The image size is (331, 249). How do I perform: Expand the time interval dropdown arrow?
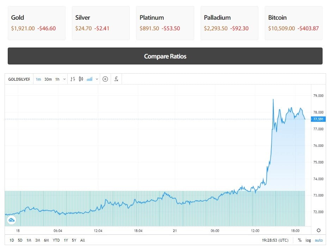(64, 79)
